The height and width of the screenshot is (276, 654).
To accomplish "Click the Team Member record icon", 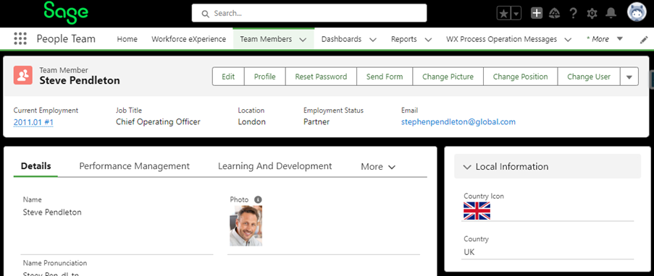I will tap(23, 75).
